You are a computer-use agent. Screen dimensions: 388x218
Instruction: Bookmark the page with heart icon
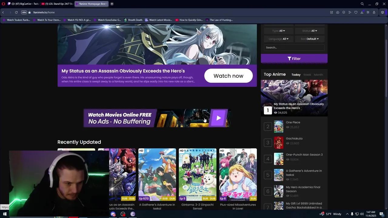(356, 12)
